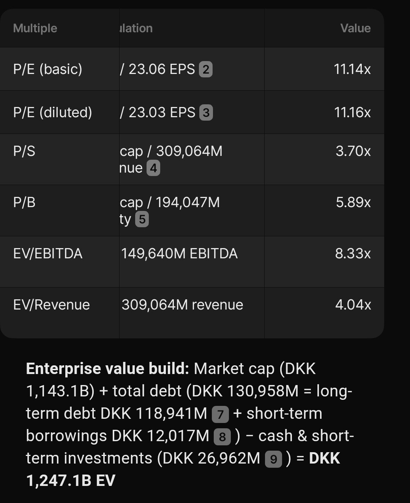Click the bold DKK 1,247.1B EV result

click(x=71, y=481)
